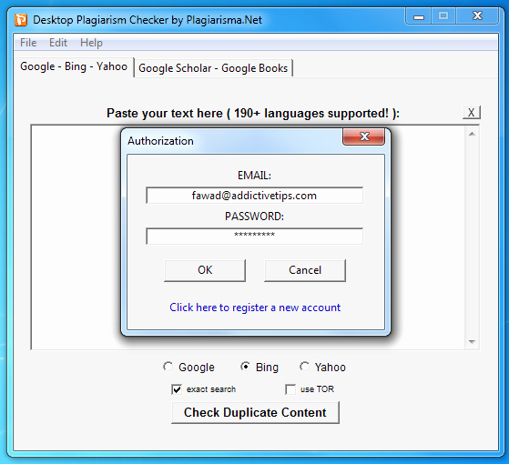Viewport: 509px width, 464px height.
Task: Click the Plagiarisma app icon in title bar
Action: tap(20, 20)
